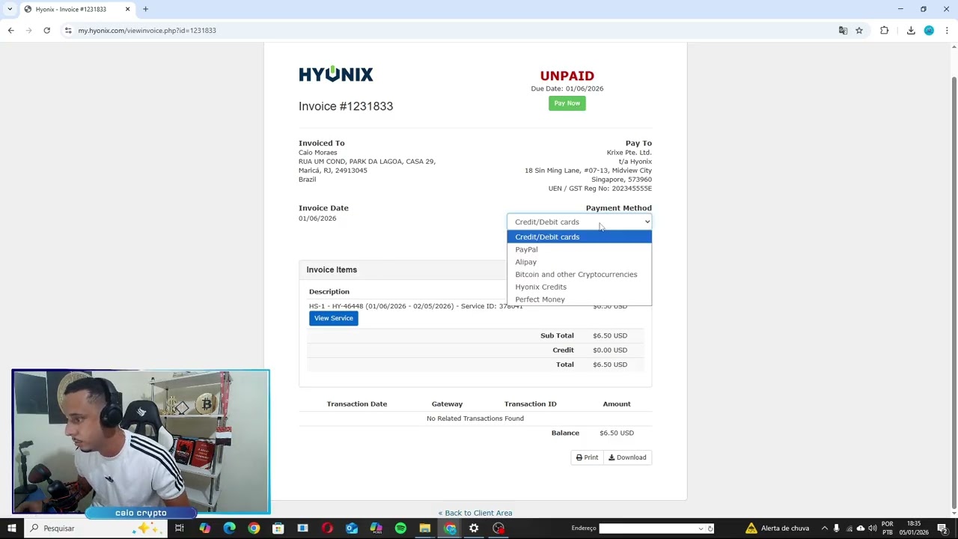
Task: Click the Balance $6.50 USD value
Action: [617, 433]
